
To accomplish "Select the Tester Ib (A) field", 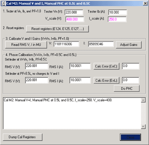I will tap(118, 12).
